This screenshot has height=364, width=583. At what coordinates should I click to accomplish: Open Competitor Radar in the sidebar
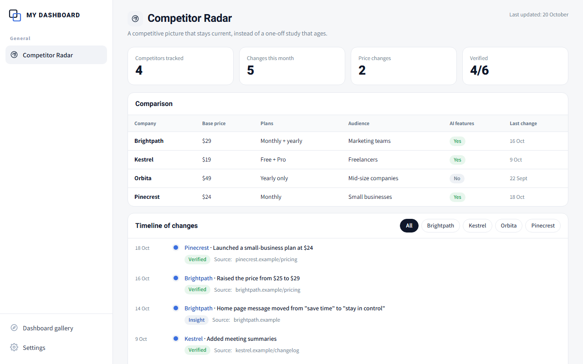(56, 55)
